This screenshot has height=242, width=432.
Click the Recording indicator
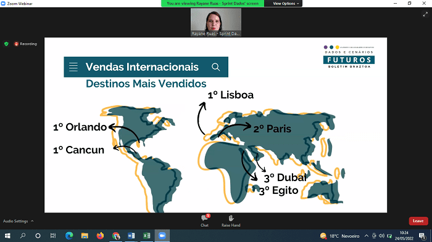tap(25, 44)
